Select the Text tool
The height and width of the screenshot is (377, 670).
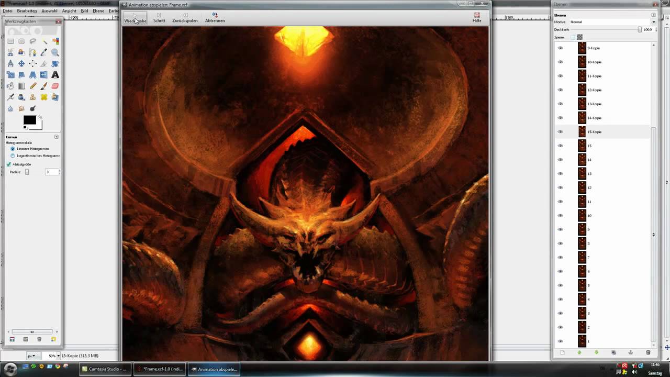(x=55, y=75)
